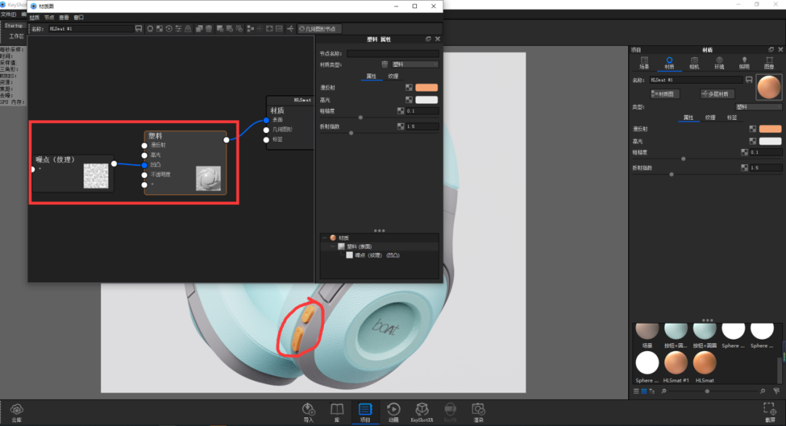
Task: Click the 几何图形节点 button
Action: 319,29
